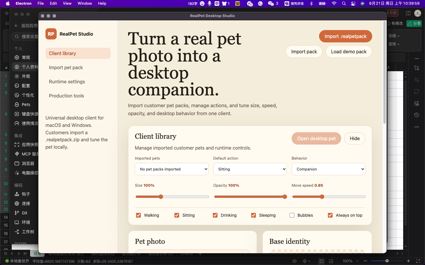Uncheck the Sitting checkbox
The width and height of the screenshot is (425, 265).
tap(177, 215)
